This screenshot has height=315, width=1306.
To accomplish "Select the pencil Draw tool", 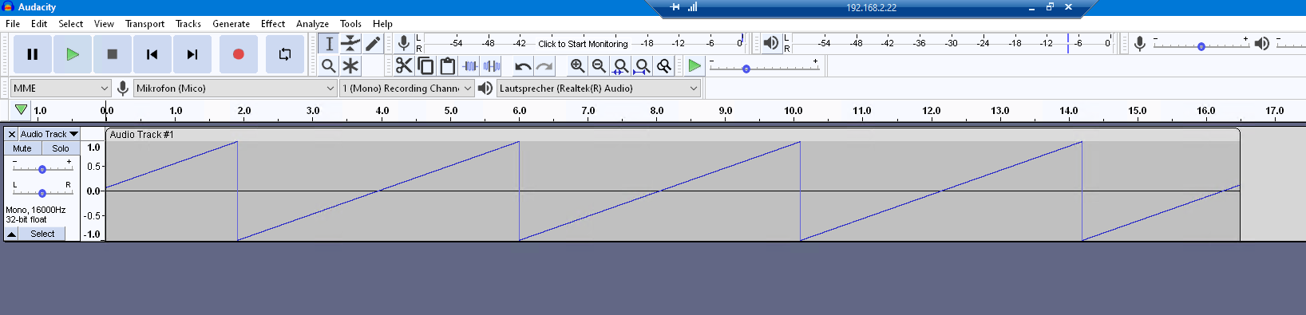I will coord(372,44).
